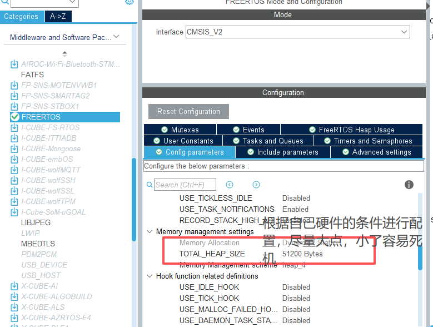Click download icon beside FP-SNS-MOTENVWB1
Screen dimensions: 433x327
14,85
